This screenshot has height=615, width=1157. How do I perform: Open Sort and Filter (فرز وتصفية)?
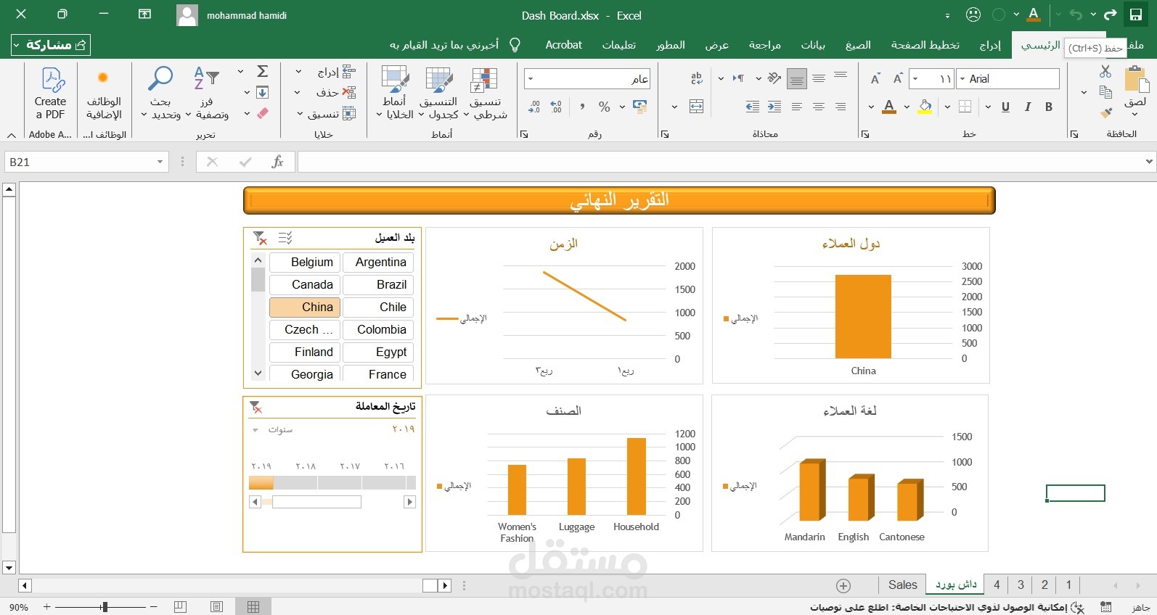tap(207, 94)
